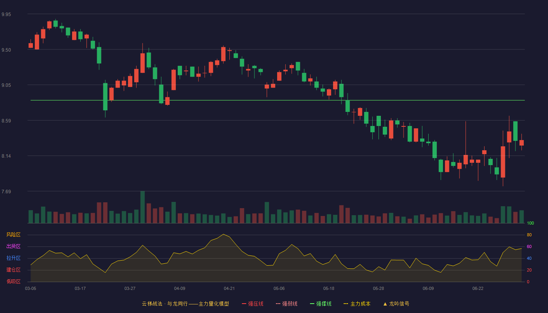
Task: Click the 05-06 date label
Action: click(279, 288)
